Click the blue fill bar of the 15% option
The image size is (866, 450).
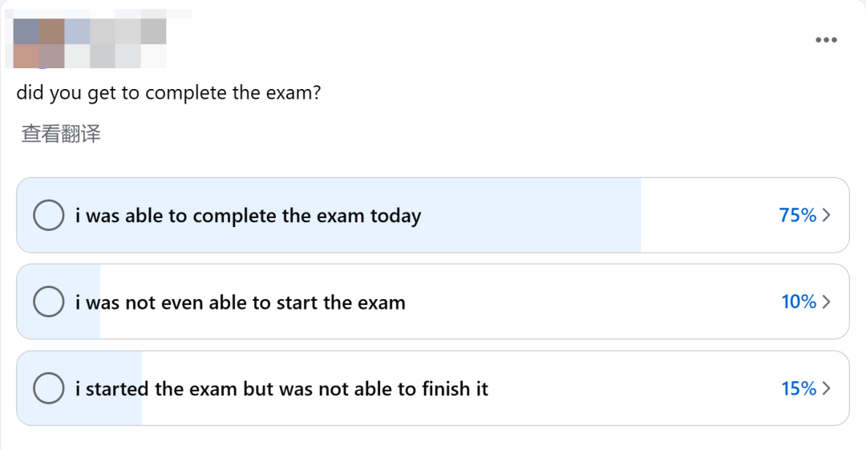coord(79,388)
